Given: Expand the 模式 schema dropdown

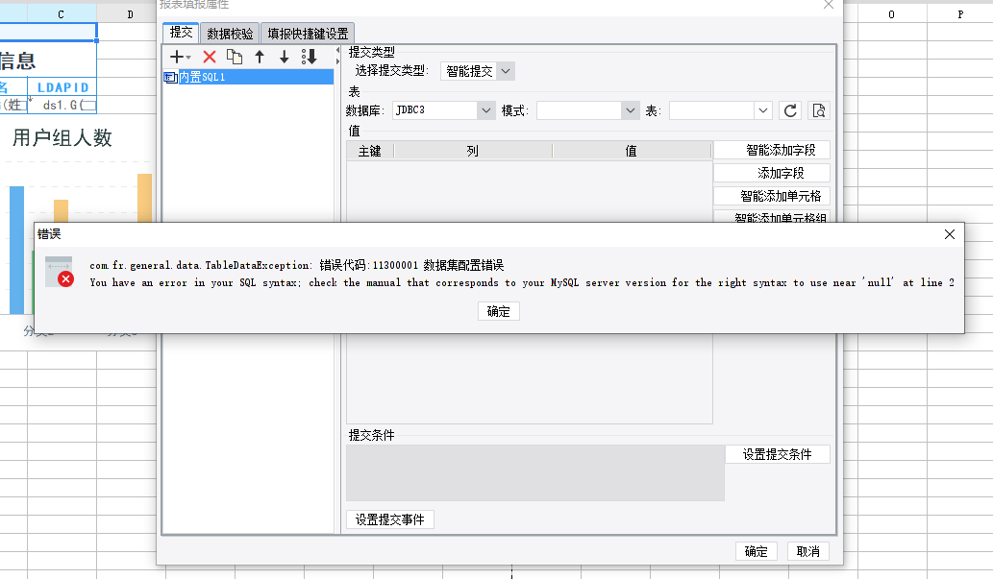Looking at the screenshot, I should 631,110.
